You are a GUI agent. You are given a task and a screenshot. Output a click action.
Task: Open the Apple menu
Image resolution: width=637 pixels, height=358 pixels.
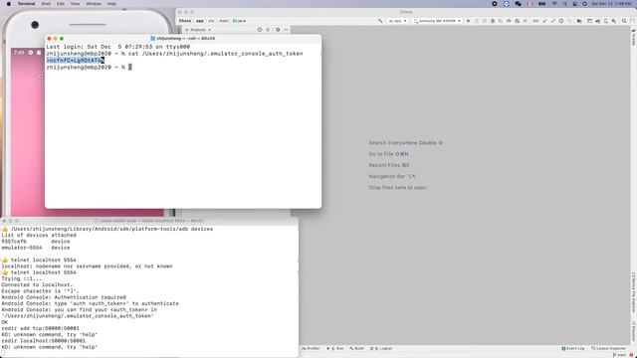coord(9,4)
